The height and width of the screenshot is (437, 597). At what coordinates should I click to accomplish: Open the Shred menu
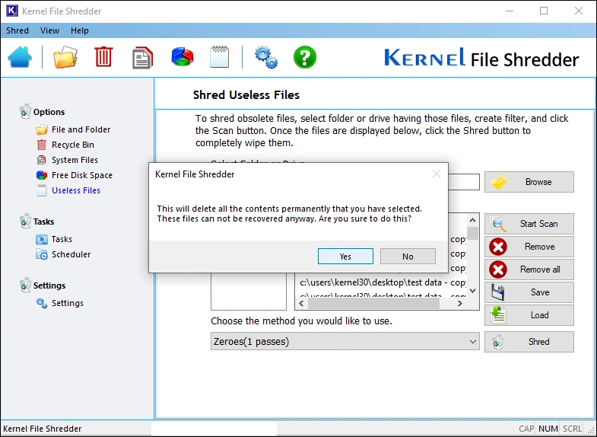tap(17, 30)
